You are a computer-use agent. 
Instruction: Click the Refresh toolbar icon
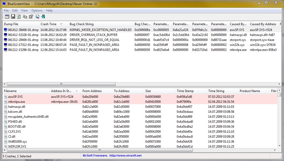[x=19, y=17]
